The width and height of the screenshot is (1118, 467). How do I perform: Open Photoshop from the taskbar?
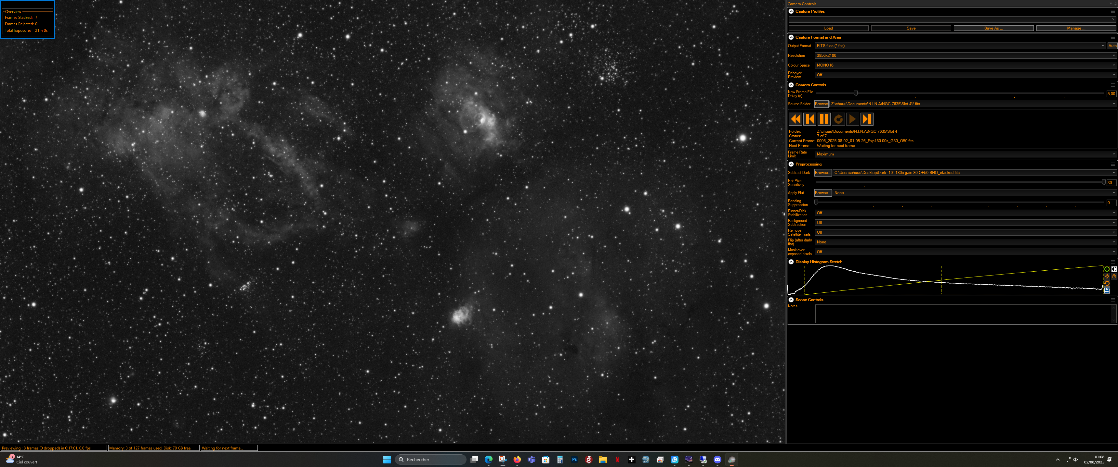coord(574,460)
